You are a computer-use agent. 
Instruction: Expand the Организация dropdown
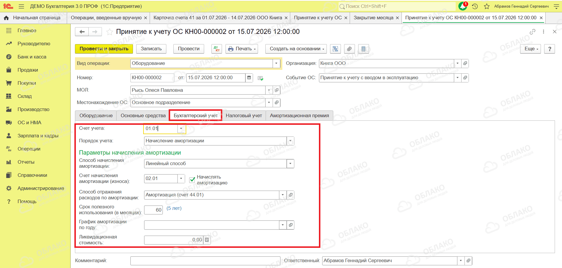click(x=457, y=63)
